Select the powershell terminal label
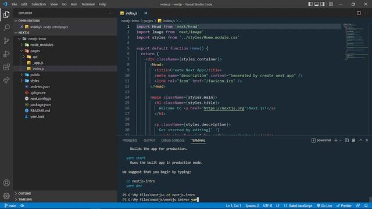Screen dimensions: 372x209 click(321, 140)
